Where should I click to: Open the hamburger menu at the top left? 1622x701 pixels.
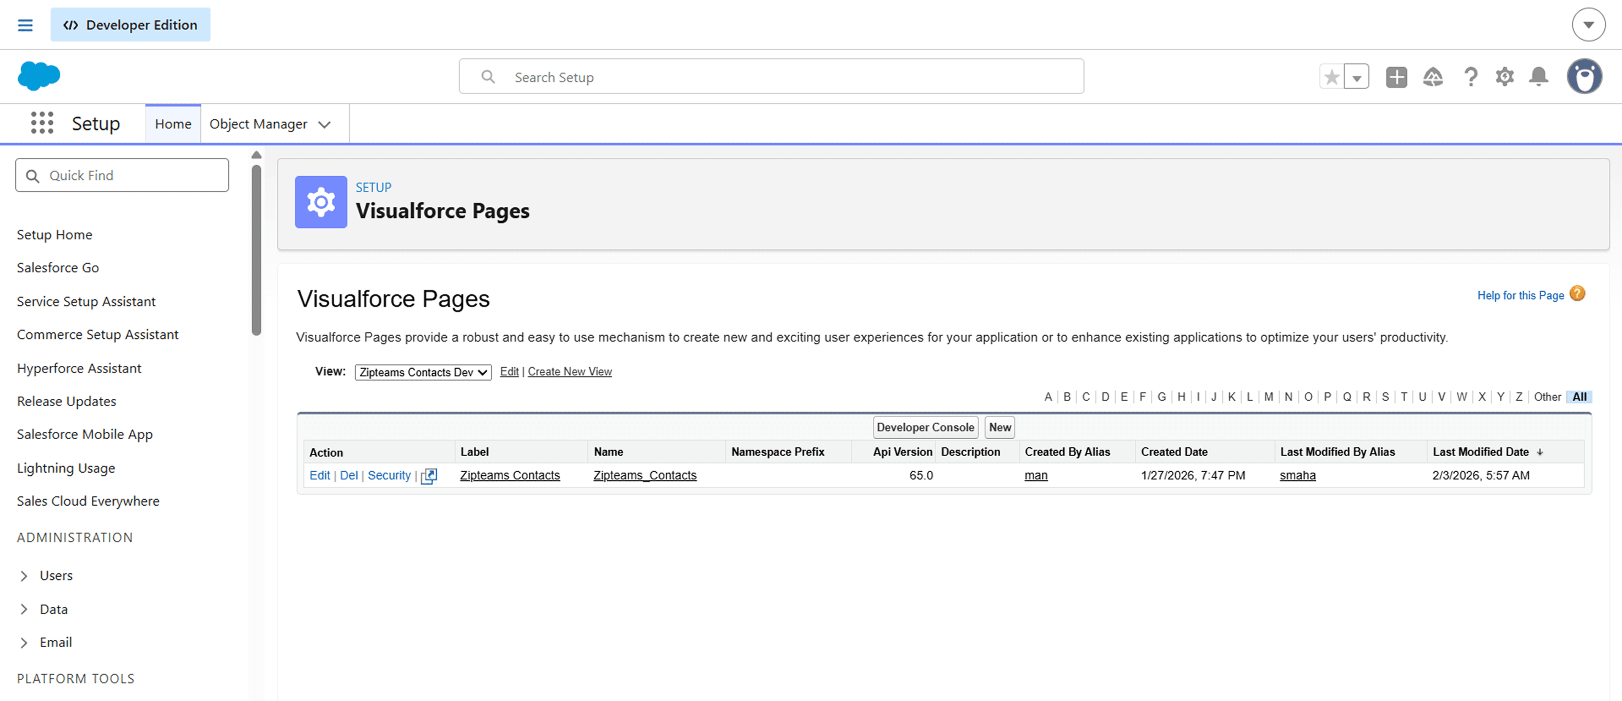[x=25, y=25]
